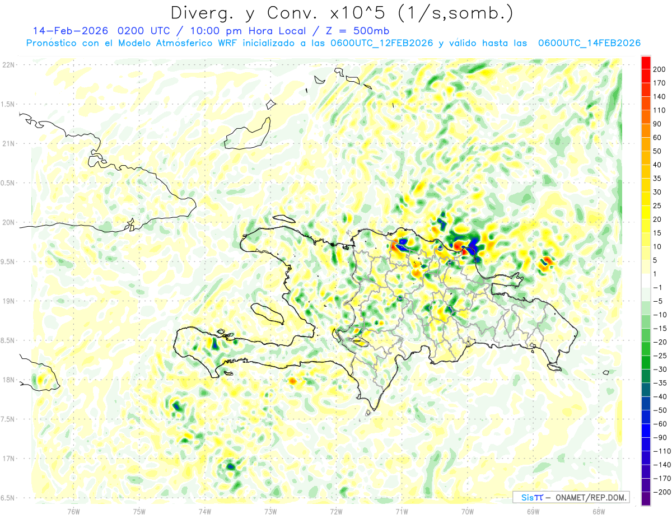Screen dimensions: 672x519
Task: Click the "76W" longitude label
Action: click(x=73, y=511)
